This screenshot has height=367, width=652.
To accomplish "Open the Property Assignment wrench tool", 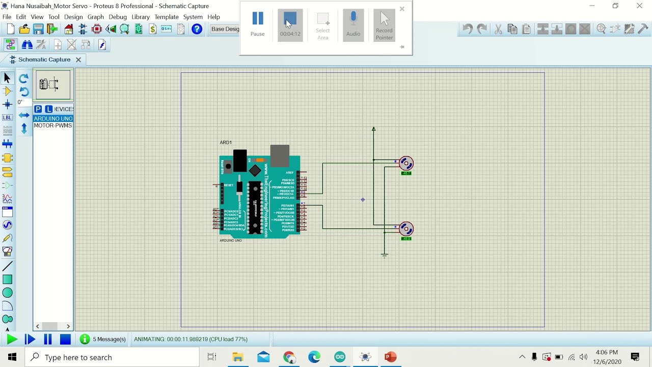I will 41,45.
